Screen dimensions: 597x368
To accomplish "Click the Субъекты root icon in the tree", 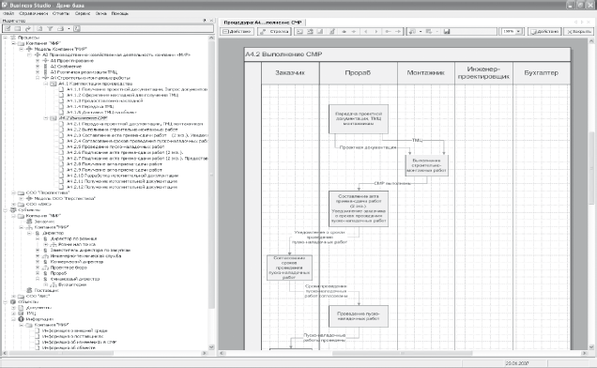I will pos(13,210).
